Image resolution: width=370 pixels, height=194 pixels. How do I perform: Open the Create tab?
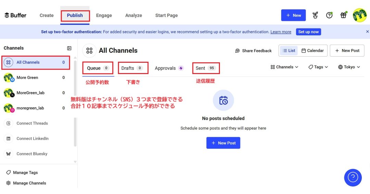[x=47, y=15]
